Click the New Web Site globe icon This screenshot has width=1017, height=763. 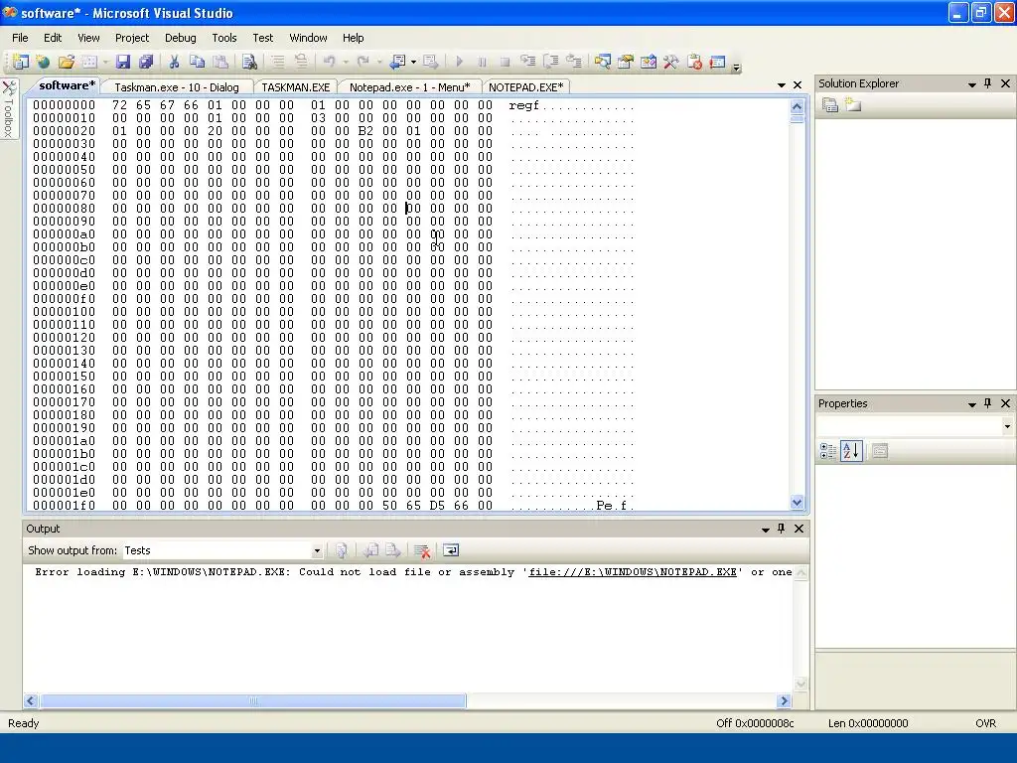click(44, 62)
